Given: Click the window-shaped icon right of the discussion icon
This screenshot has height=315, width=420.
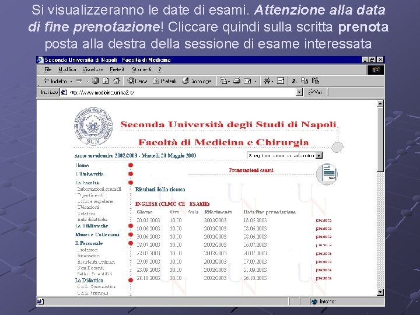Looking at the screenshot, I should (x=281, y=80).
